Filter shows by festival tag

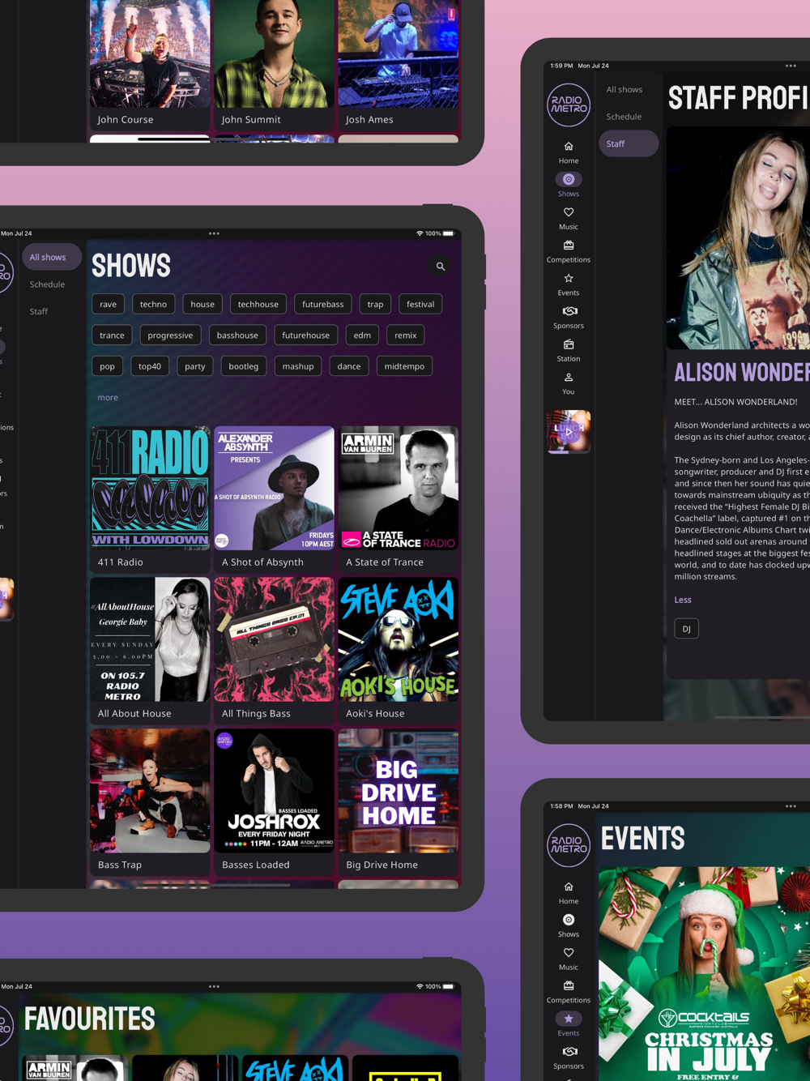click(x=420, y=305)
